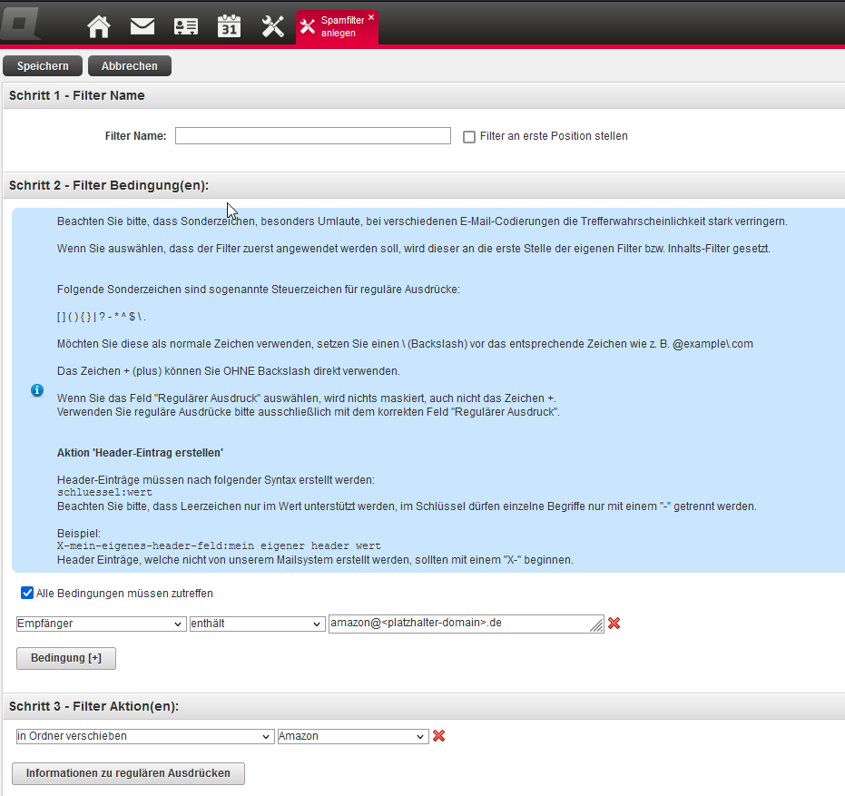Click the X-mein-eigenes-header-feld example line
Screen dimensions: 845x796
click(219, 545)
